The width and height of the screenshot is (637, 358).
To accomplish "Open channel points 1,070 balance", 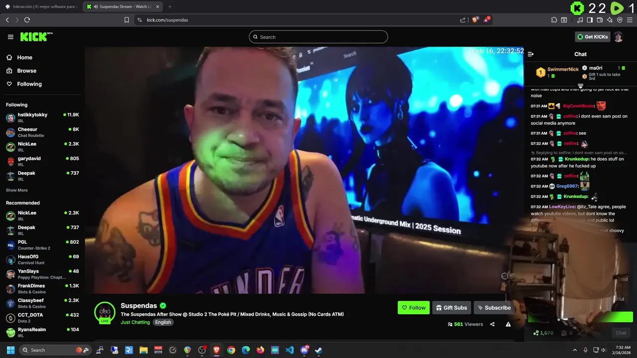I will [x=543, y=333].
